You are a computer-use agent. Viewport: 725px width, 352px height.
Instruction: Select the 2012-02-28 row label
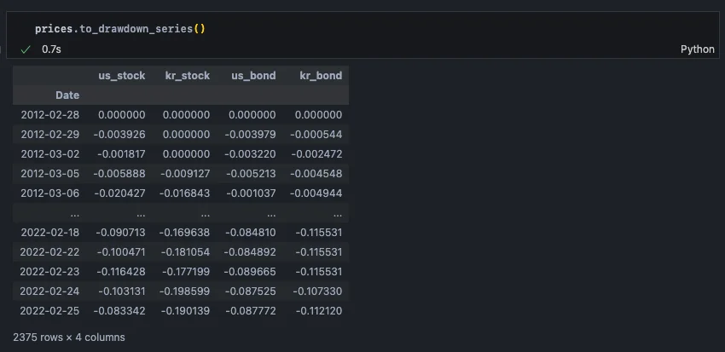(x=49, y=115)
